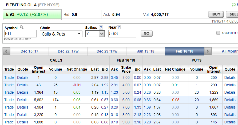238x125 pixels.
Task: Click put ask 3.20 at 9.00 strike
Action: point(147,122)
